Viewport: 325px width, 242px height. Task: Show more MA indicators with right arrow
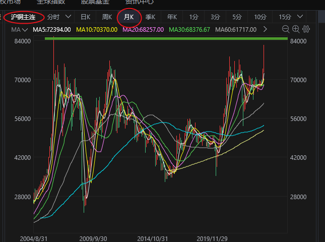tap(265, 29)
